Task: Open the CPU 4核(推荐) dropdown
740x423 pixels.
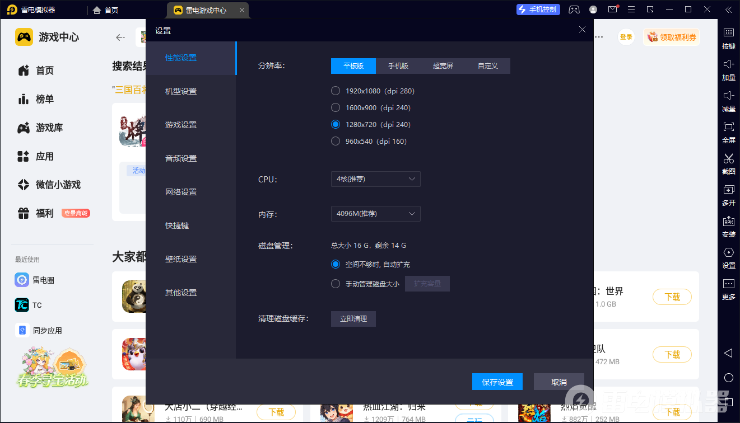Action: 376,179
